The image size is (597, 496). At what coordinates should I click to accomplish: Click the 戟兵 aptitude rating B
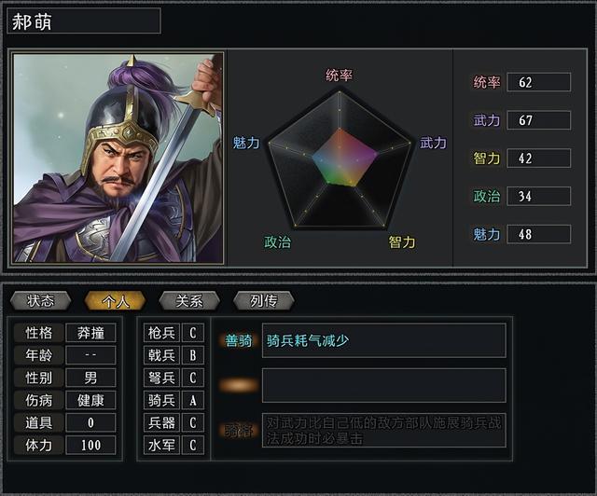tap(192, 355)
